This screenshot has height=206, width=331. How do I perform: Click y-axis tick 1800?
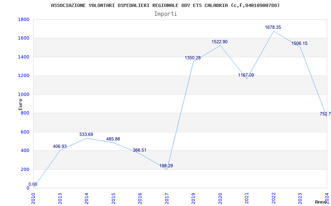coord(24,19)
